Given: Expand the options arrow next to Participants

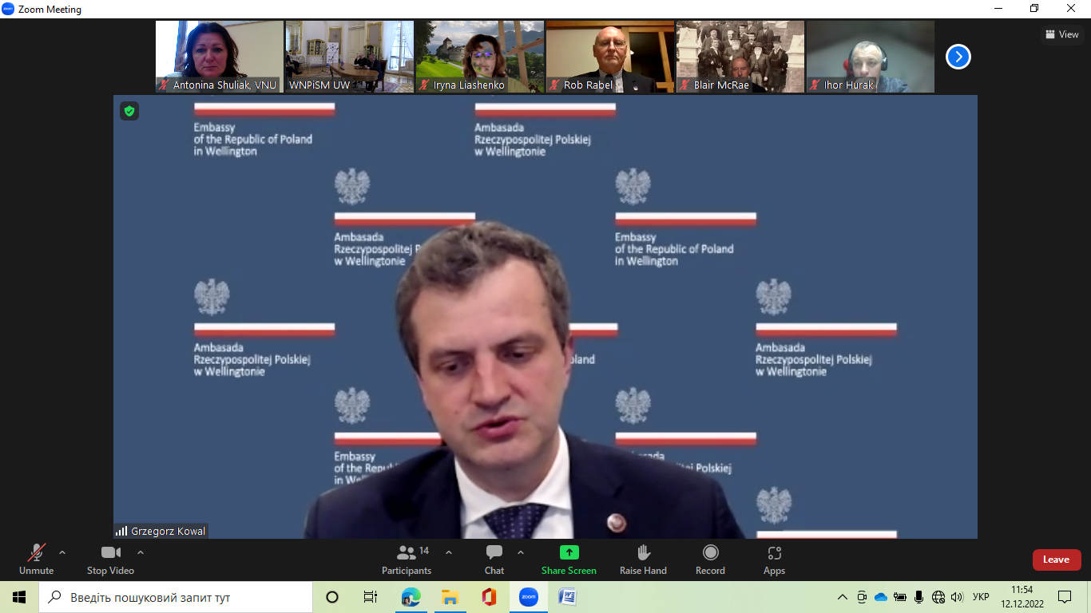Looking at the screenshot, I should coord(449,552).
